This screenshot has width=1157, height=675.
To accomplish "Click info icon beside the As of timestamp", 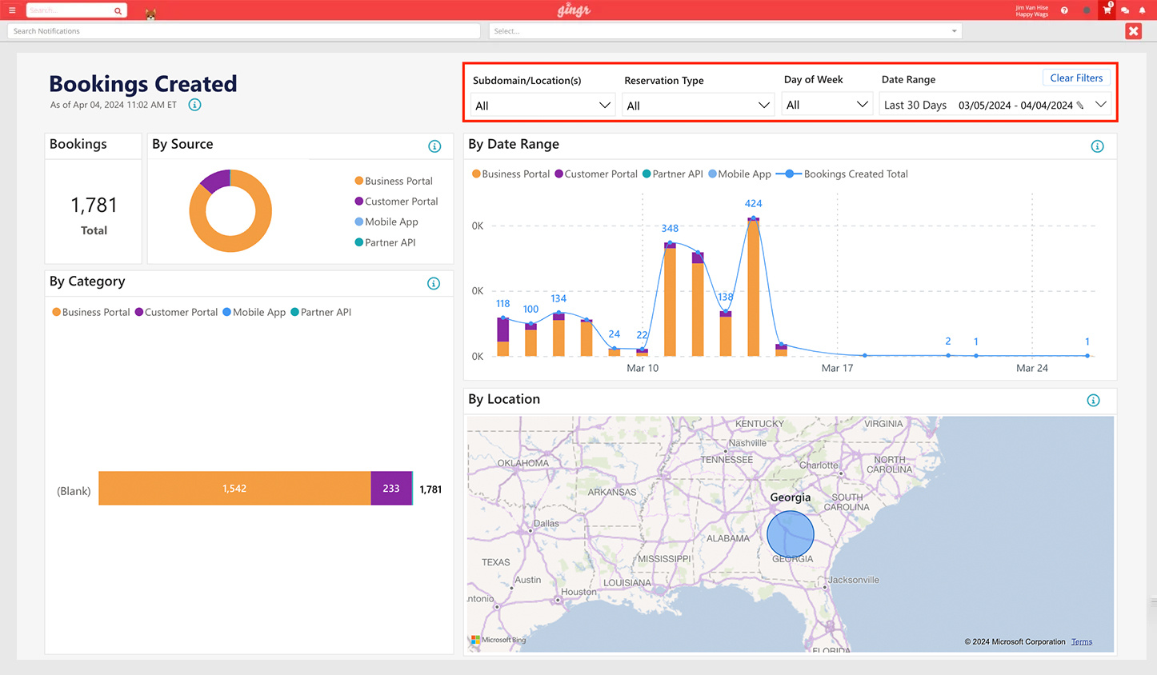I will [x=194, y=105].
